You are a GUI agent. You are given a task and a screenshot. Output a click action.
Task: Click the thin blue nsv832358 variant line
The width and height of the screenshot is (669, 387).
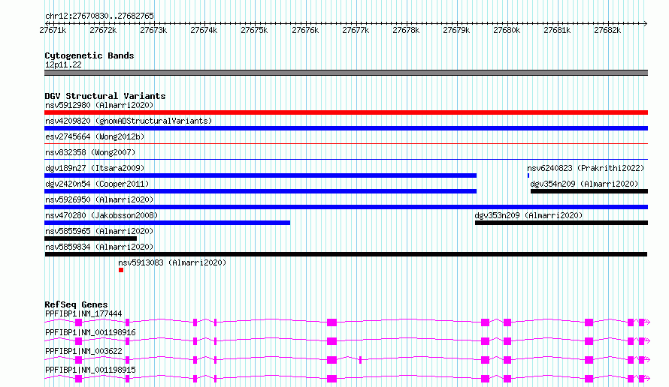coord(346,160)
